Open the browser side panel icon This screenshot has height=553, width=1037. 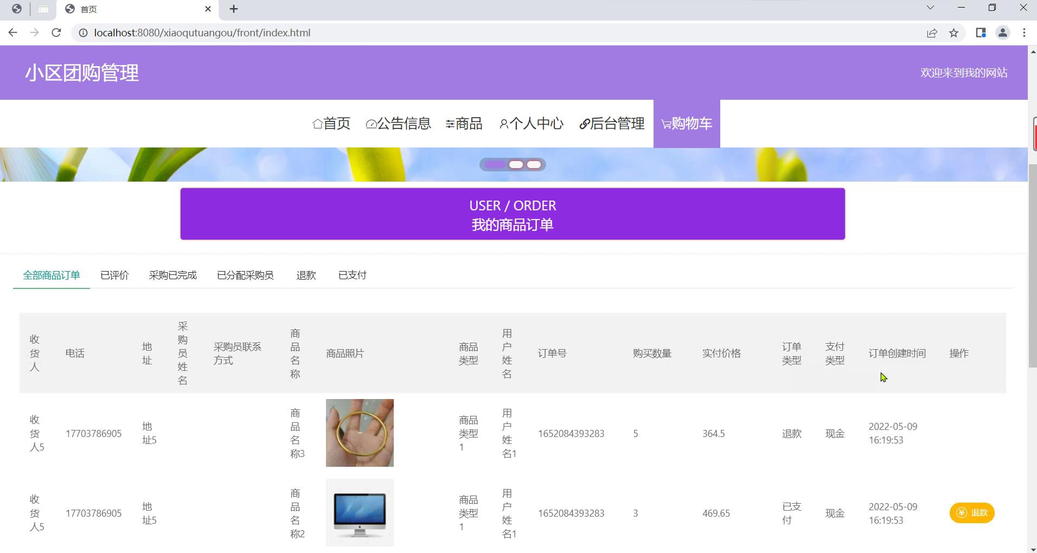pos(980,33)
